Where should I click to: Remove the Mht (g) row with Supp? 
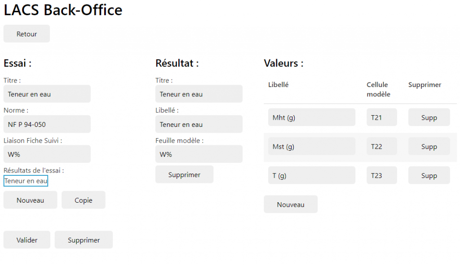click(x=429, y=117)
